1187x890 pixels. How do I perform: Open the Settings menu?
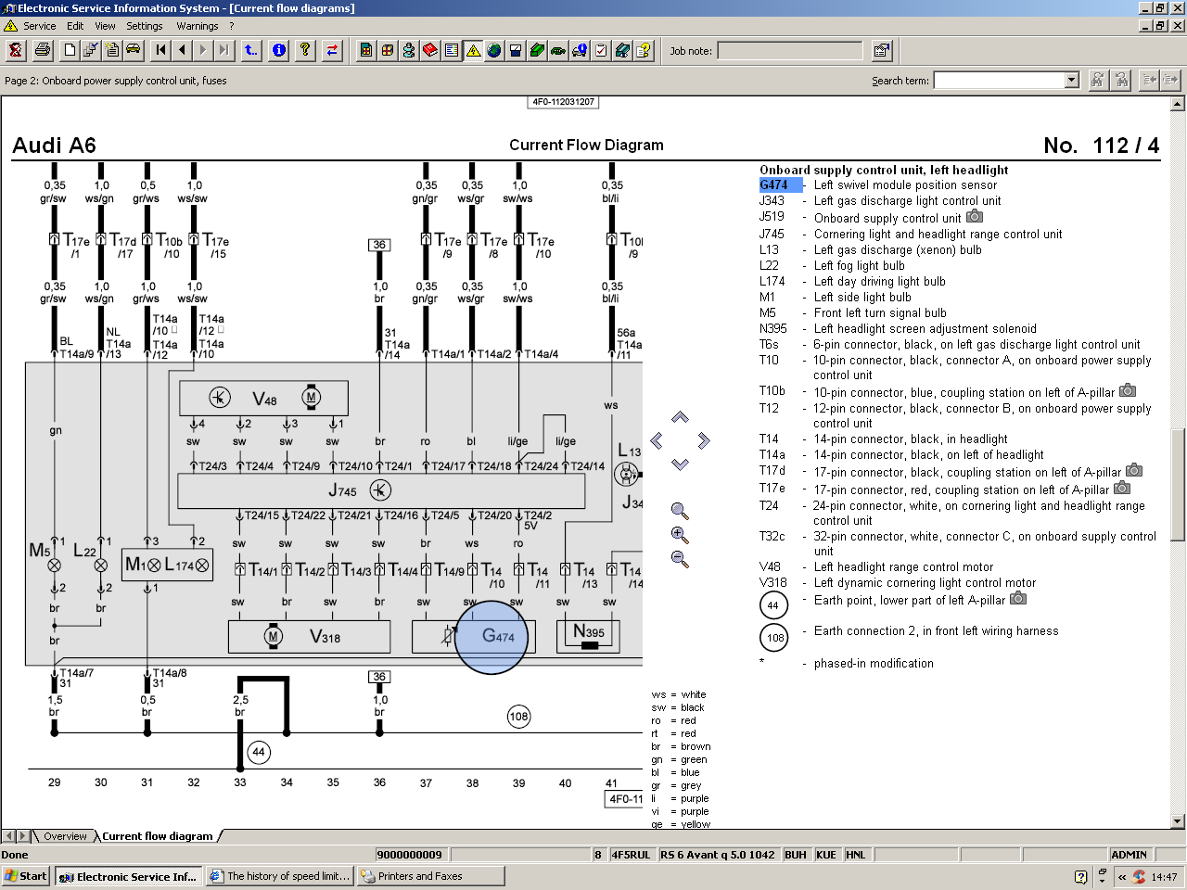(144, 26)
